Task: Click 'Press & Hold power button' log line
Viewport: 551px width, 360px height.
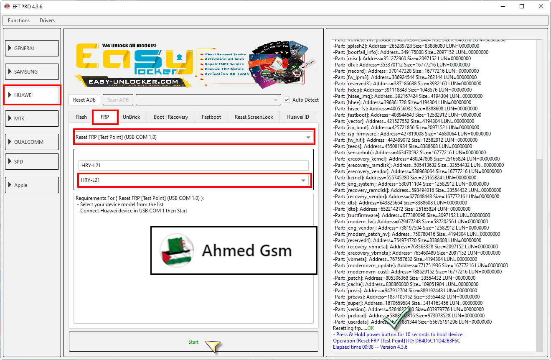Action: point(398,334)
